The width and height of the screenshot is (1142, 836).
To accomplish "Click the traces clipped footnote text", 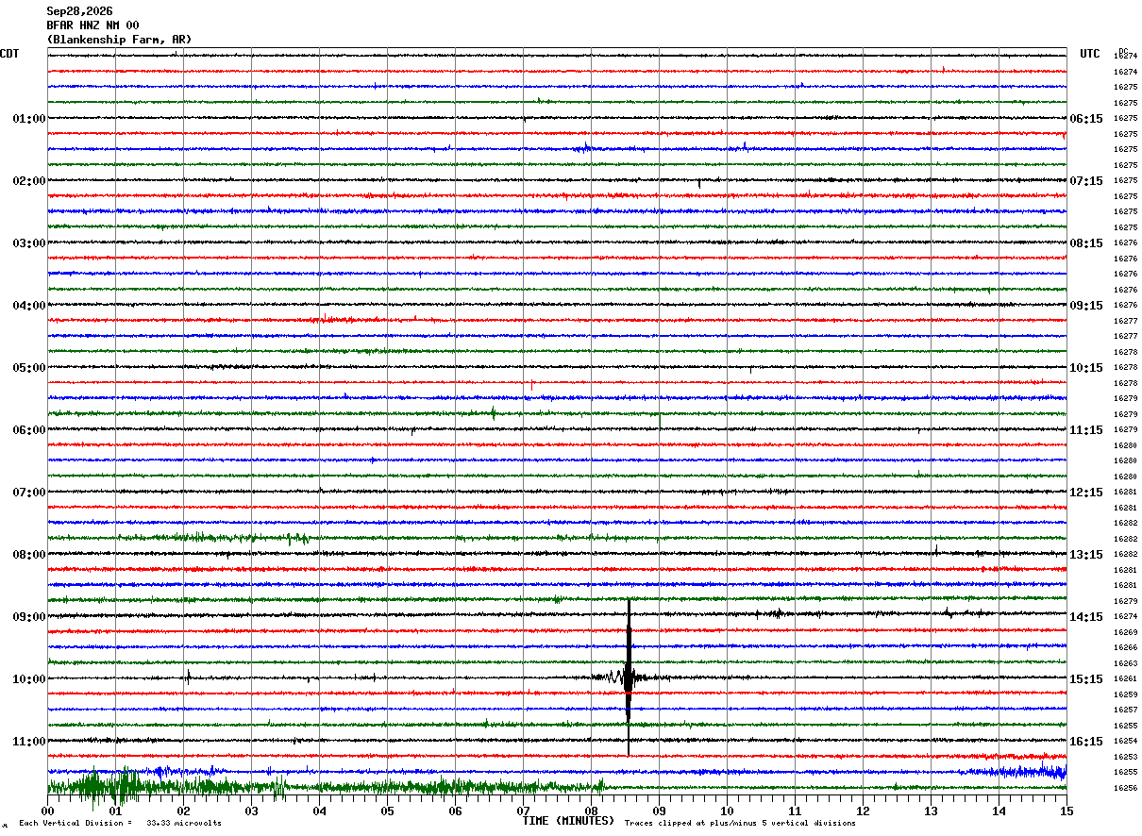I will tap(740, 823).
